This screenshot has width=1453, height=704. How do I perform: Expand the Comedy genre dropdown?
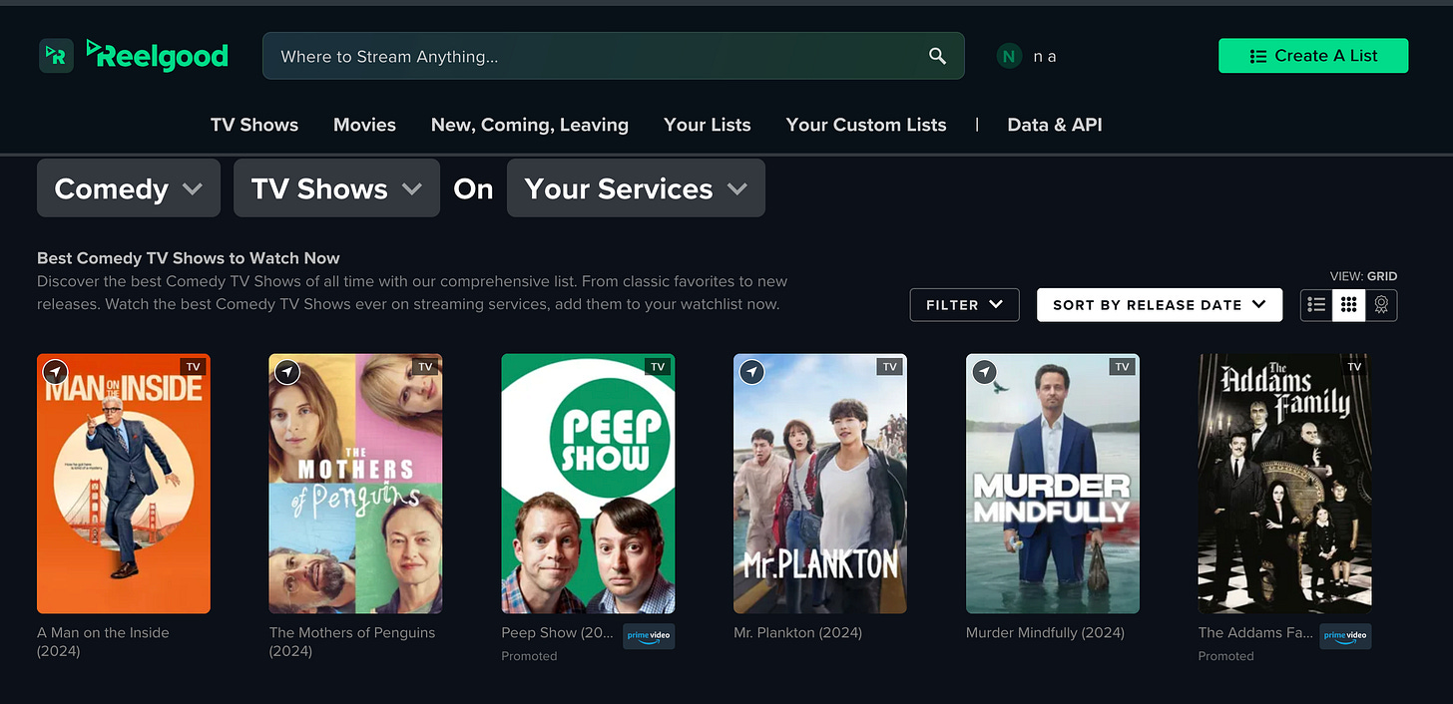pos(129,188)
